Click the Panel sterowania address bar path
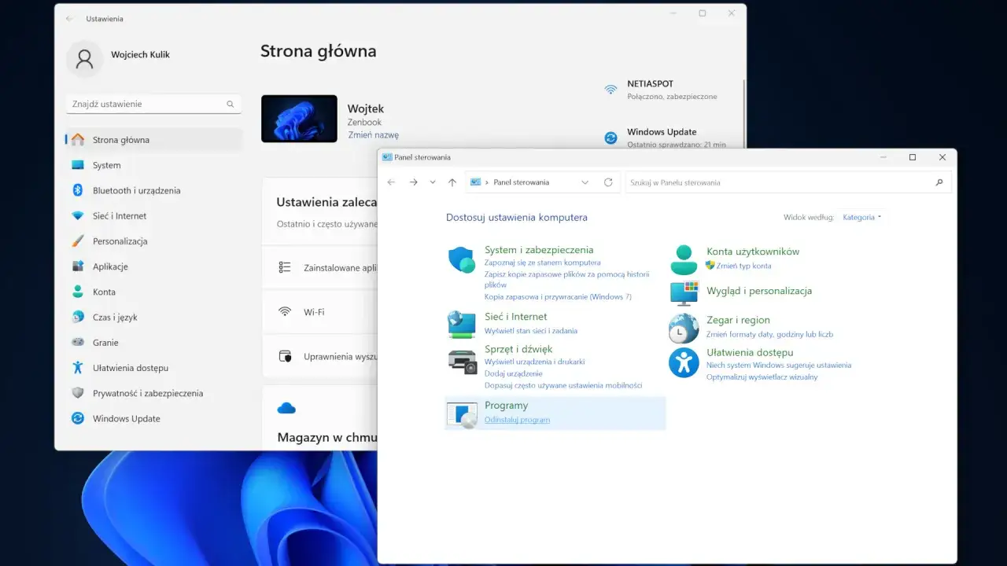 [x=521, y=182]
